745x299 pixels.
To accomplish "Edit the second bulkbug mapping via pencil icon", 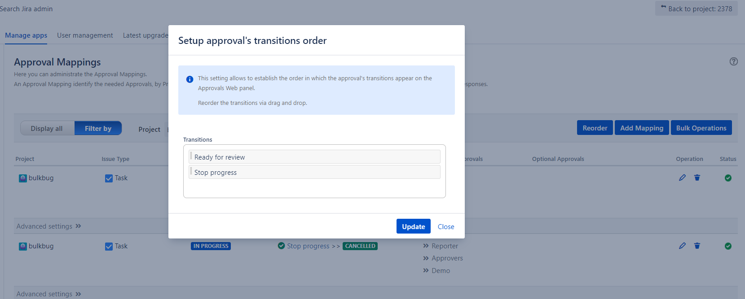I will click(682, 246).
